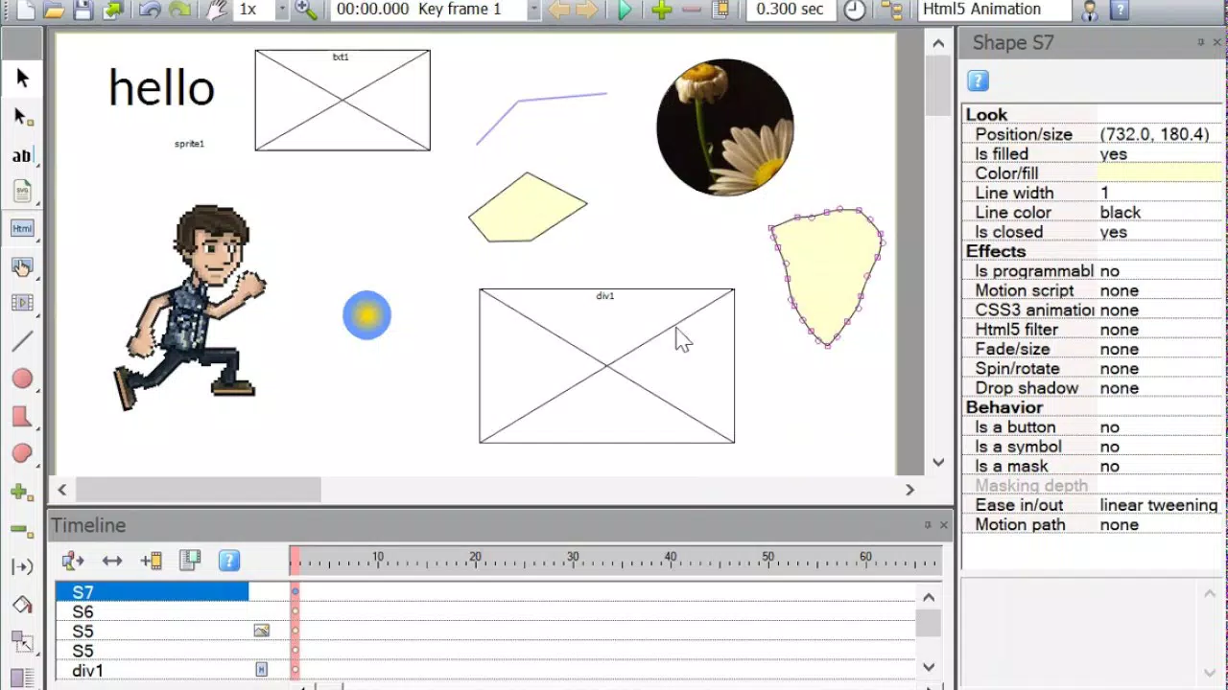Click the Color/fill yellow swatch
The height and width of the screenshot is (690, 1228).
coord(1160,173)
